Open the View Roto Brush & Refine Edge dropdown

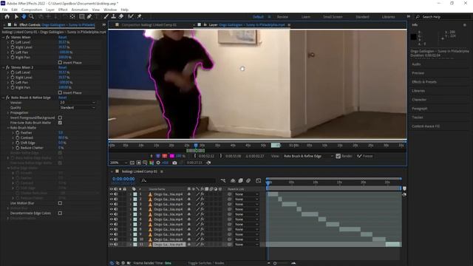pyautogui.click(x=308, y=156)
